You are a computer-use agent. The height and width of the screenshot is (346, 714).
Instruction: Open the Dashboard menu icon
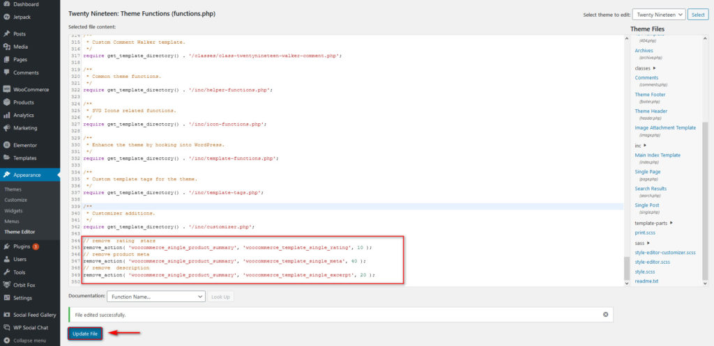[6, 4]
